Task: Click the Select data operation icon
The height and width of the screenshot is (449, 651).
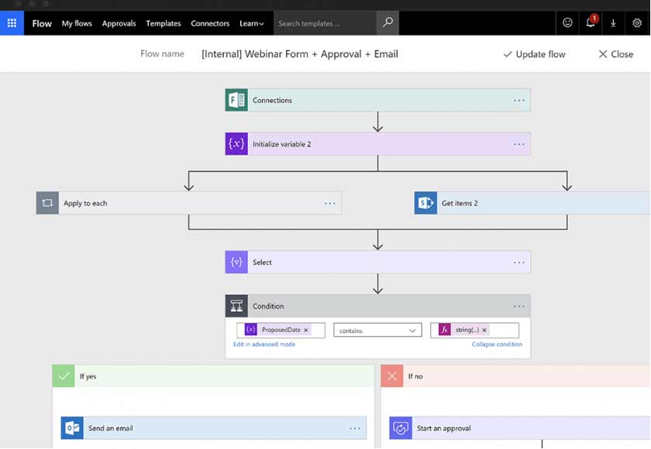Action: point(236,262)
